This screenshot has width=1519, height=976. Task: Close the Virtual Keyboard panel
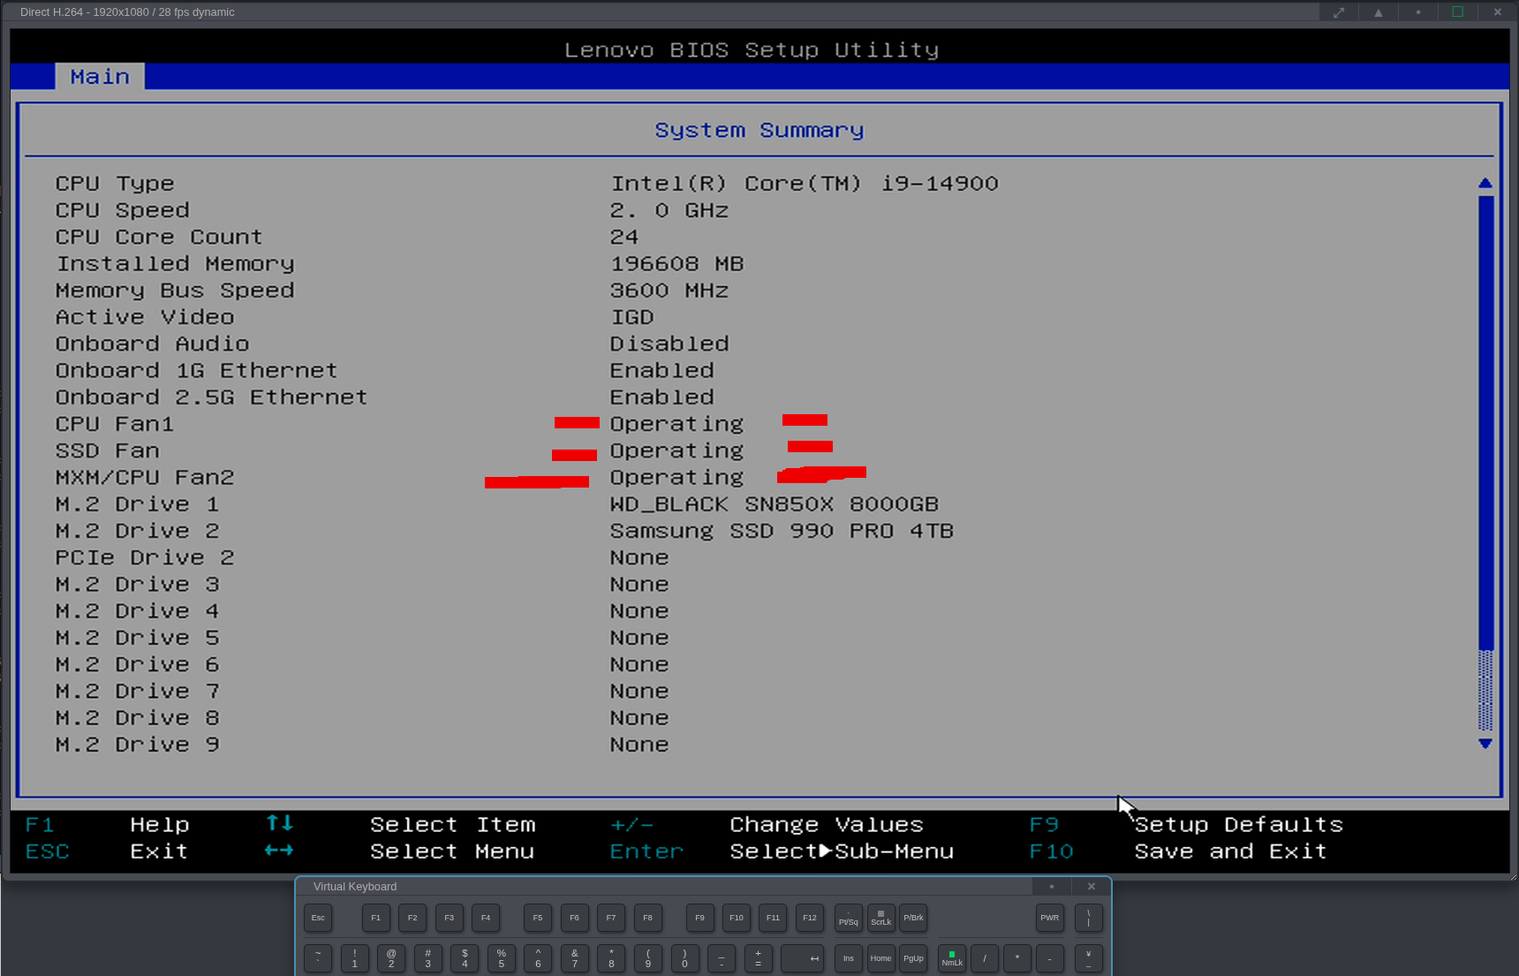[1092, 887]
